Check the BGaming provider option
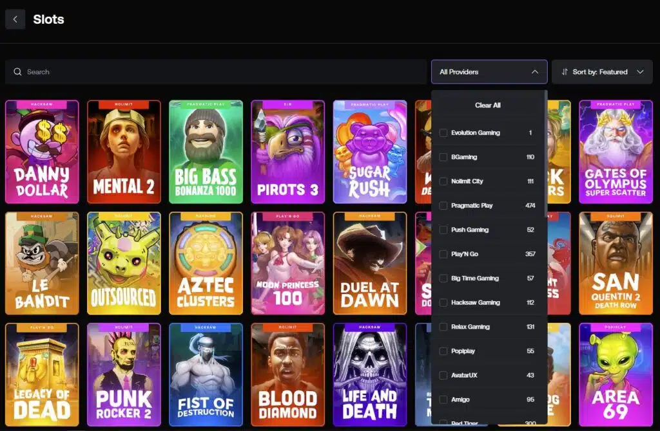 (x=443, y=157)
